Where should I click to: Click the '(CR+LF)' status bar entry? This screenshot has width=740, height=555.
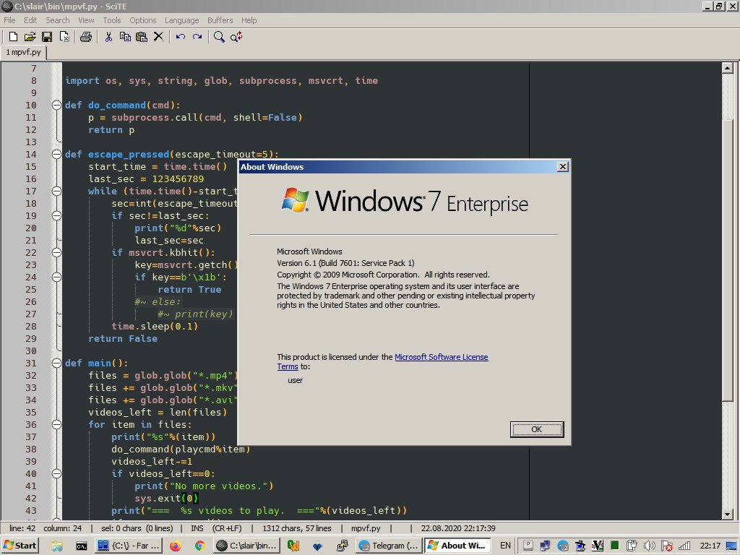pyautogui.click(x=227, y=528)
